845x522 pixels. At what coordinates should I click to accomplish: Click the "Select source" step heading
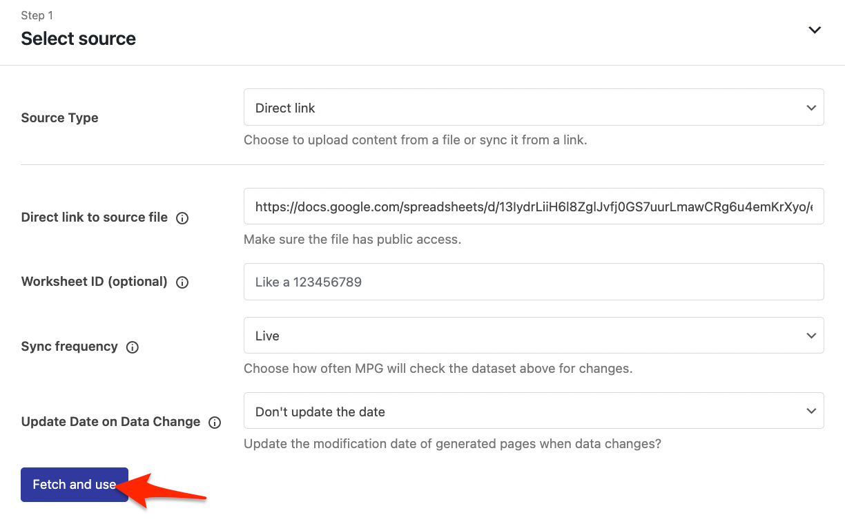[x=79, y=39]
